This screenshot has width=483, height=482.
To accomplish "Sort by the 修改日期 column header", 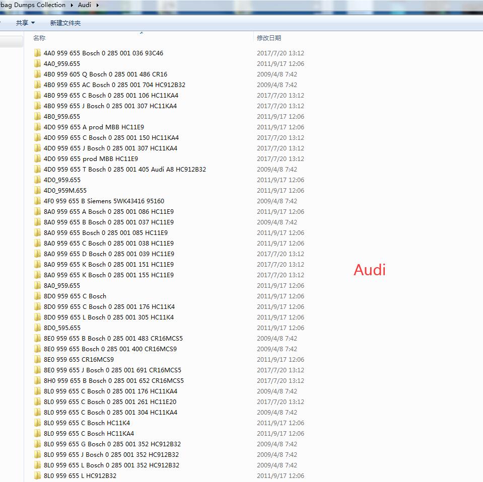I will (x=269, y=38).
